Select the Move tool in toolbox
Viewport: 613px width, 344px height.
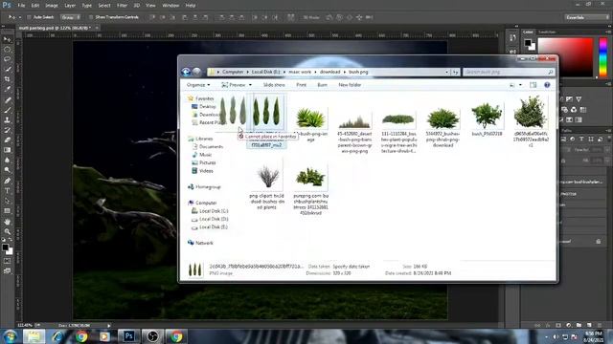click(7, 39)
